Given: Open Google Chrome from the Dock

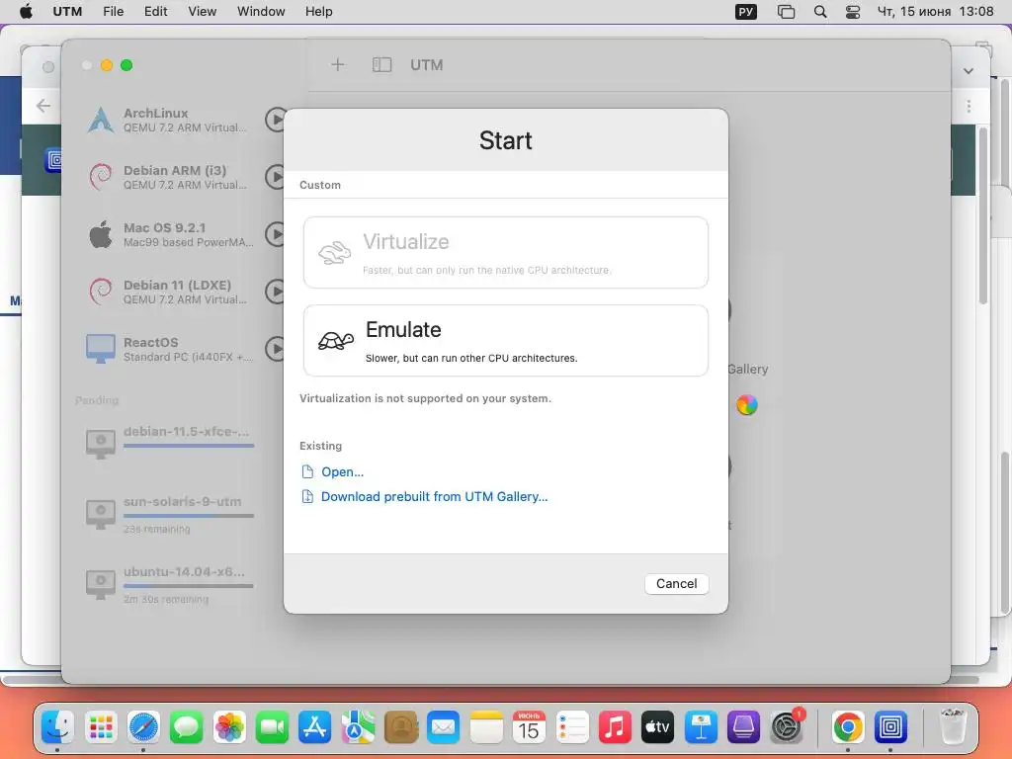Looking at the screenshot, I should tap(848, 727).
